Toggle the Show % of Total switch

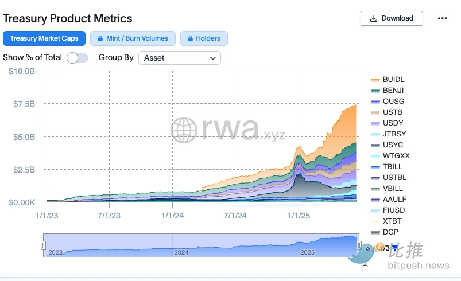[x=77, y=58]
